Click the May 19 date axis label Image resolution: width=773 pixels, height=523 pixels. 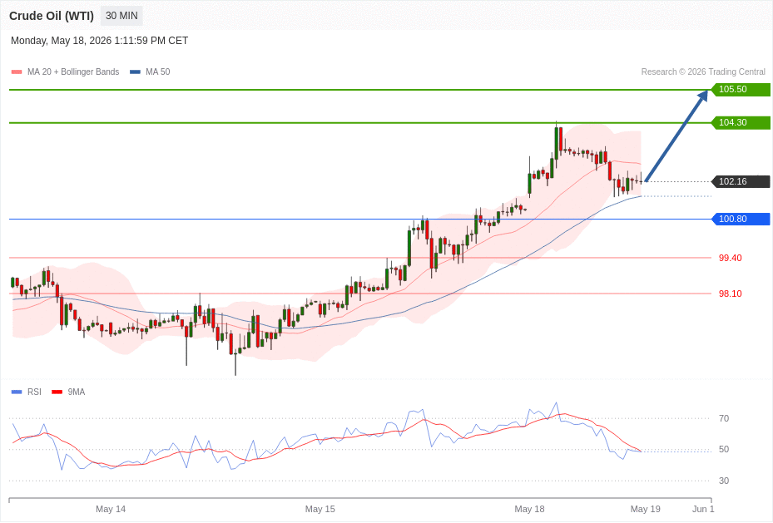(x=646, y=509)
